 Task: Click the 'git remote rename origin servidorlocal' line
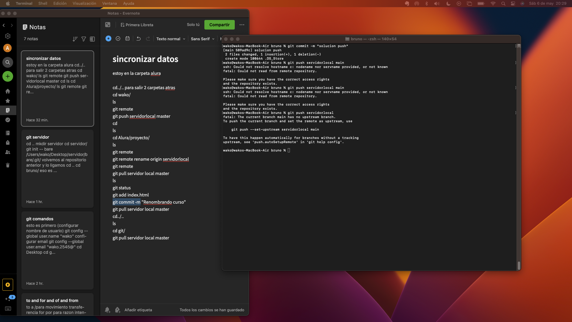click(x=151, y=159)
